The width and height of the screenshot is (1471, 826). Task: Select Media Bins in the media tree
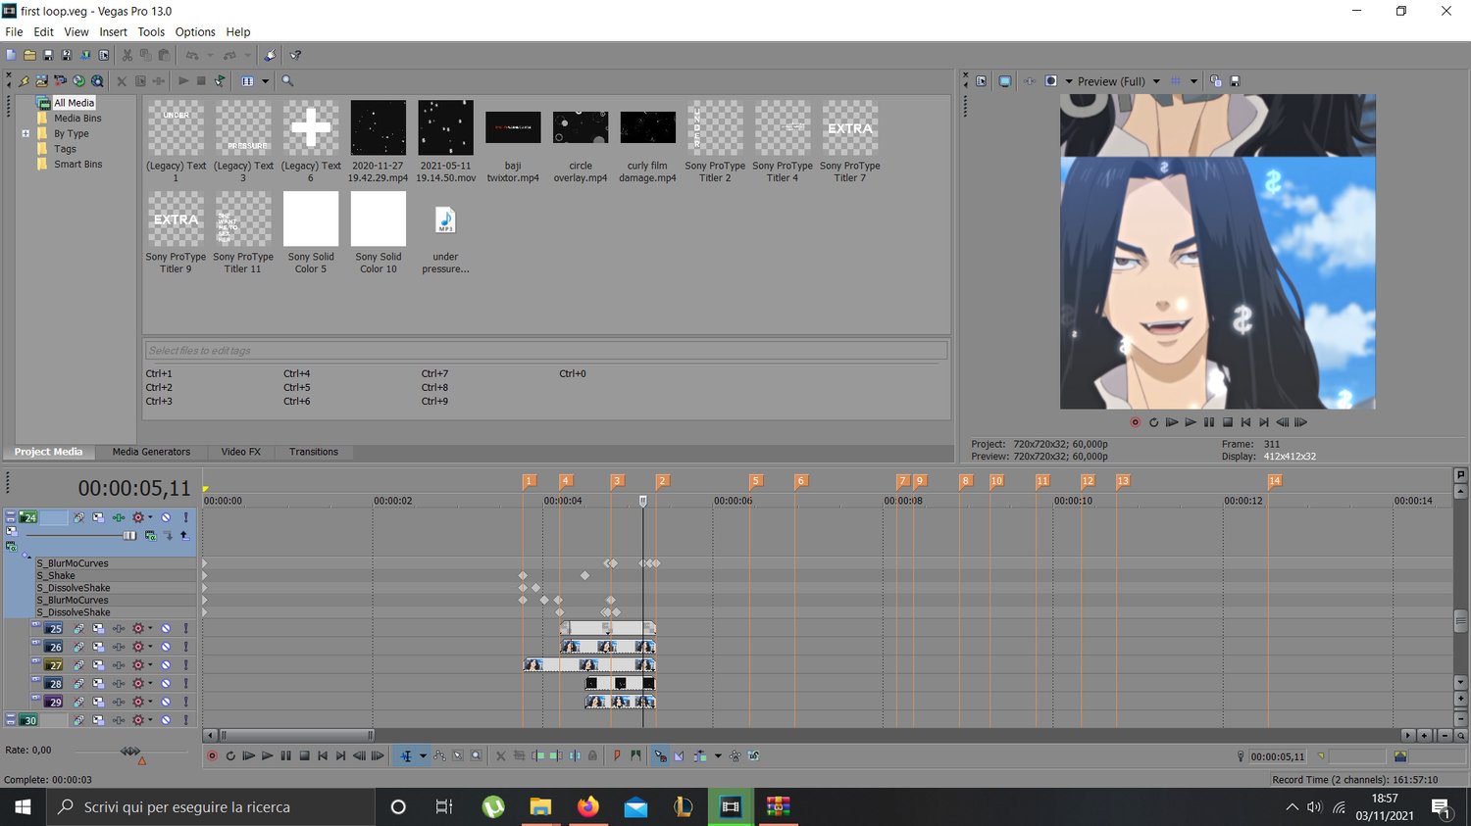(x=77, y=118)
